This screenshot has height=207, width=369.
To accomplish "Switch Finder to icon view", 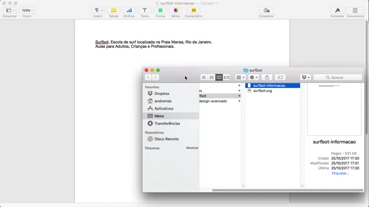I will [x=204, y=77].
